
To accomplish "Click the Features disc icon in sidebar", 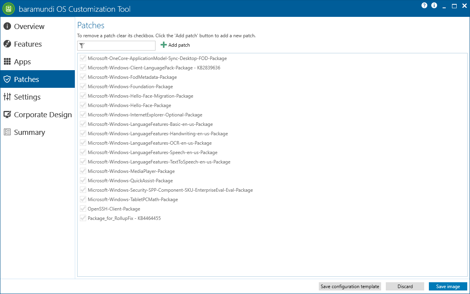I will point(7,44).
